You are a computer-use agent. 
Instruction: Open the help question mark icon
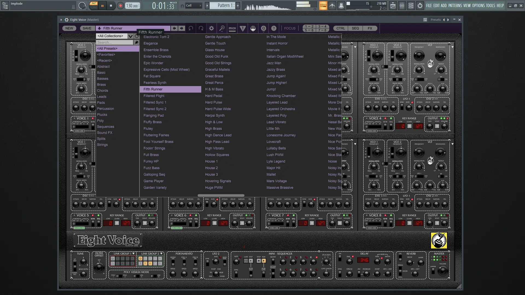[x=274, y=28]
